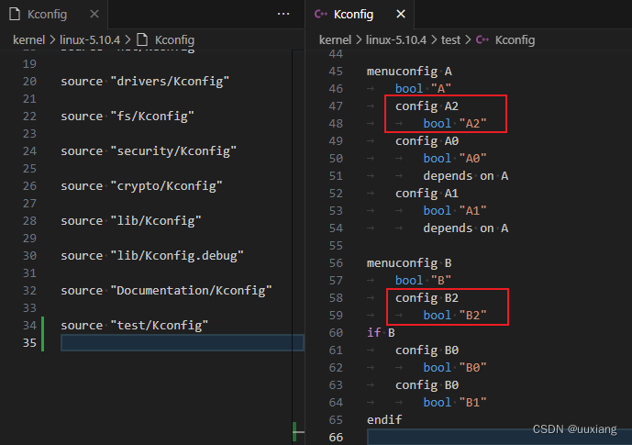Click the 'config A1' line
632x445 pixels.
point(427,194)
